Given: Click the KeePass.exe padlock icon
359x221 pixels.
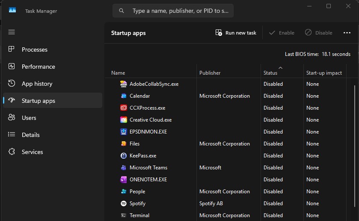Looking at the screenshot, I should coord(123,156).
